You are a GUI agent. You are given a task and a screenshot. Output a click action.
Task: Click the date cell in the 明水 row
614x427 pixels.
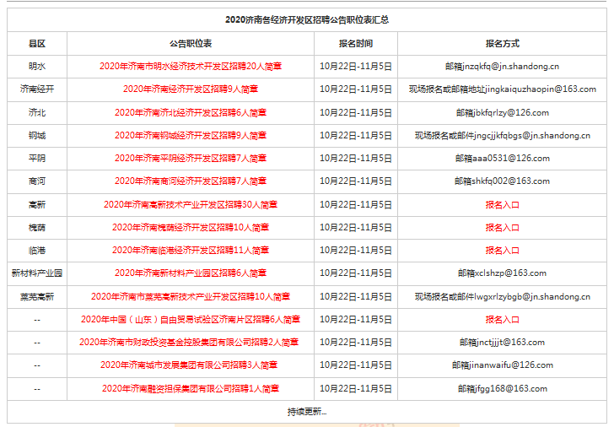[x=356, y=66]
